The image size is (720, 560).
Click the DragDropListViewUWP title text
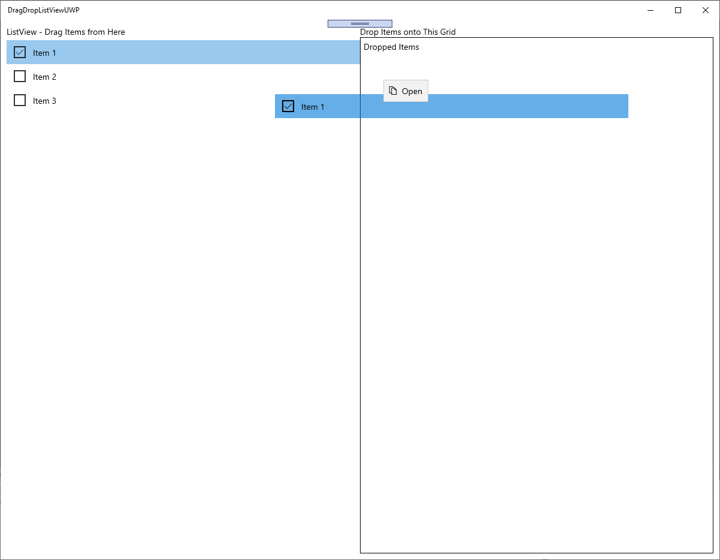click(x=43, y=10)
